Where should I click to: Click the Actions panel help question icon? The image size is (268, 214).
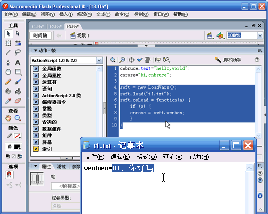point(257,60)
